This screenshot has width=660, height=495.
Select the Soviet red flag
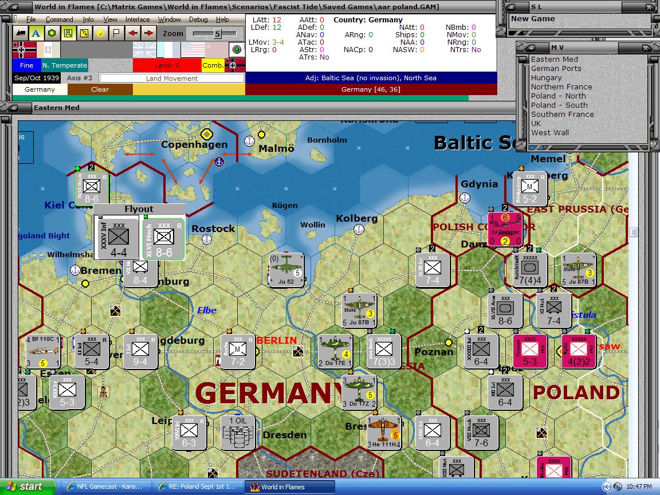[217, 50]
